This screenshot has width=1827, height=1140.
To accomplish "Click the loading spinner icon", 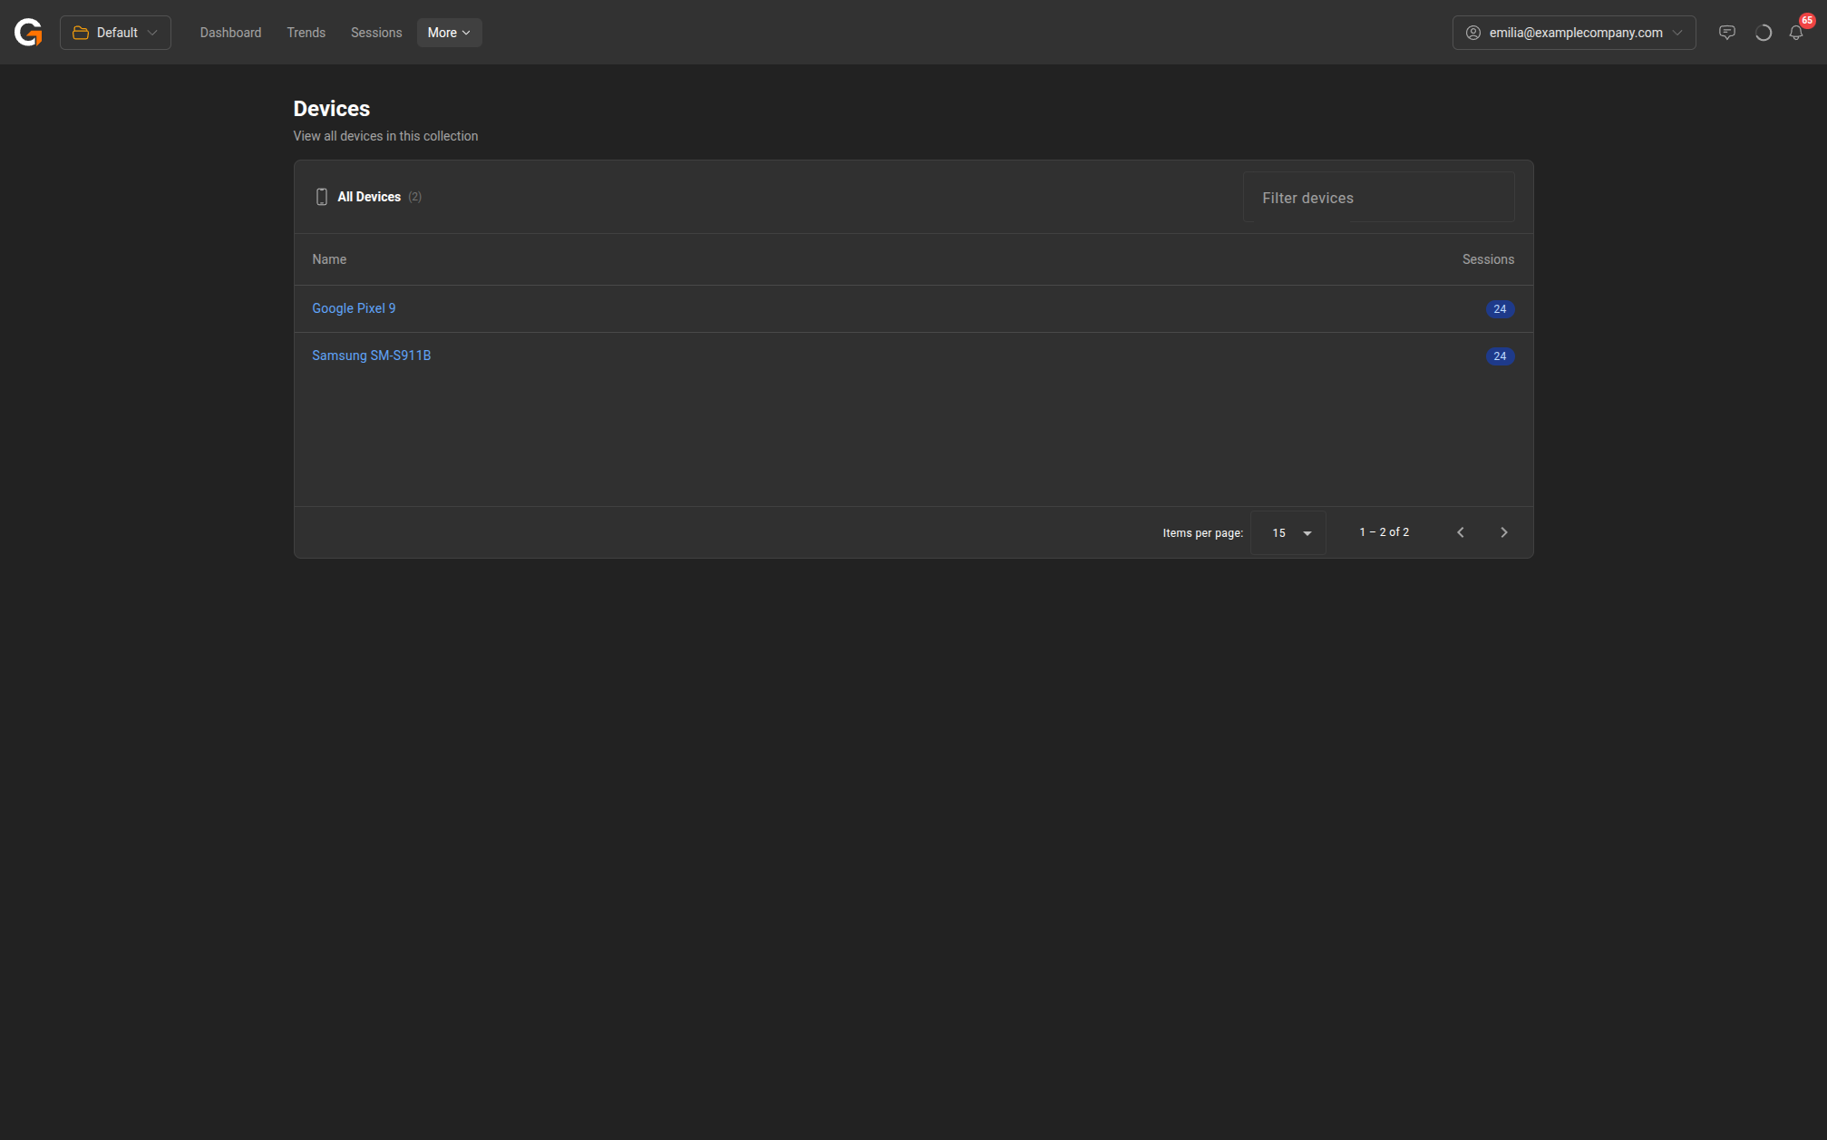I will coord(1763,33).
